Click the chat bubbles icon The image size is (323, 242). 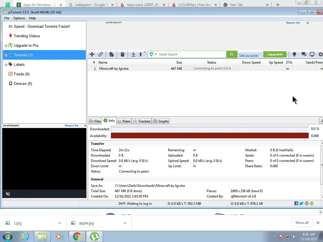click(x=304, y=54)
